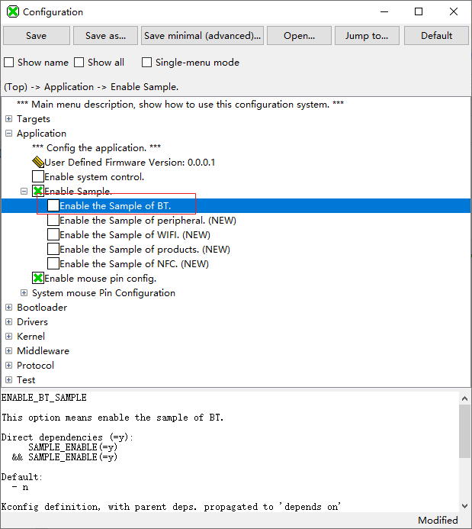This screenshot has height=529, width=472.
Task: Enable the Sample of NFC checkbox
Action: [53, 264]
